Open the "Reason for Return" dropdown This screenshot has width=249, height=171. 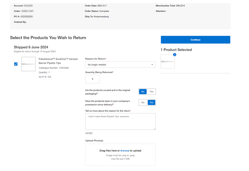point(120,64)
